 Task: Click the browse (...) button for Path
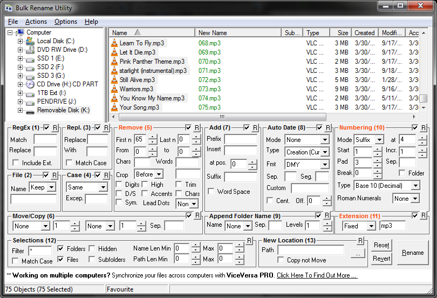pyautogui.click(x=358, y=253)
